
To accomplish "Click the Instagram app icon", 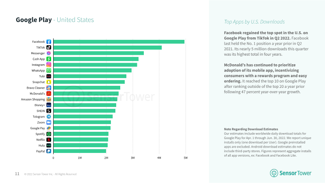I will click(49, 65).
